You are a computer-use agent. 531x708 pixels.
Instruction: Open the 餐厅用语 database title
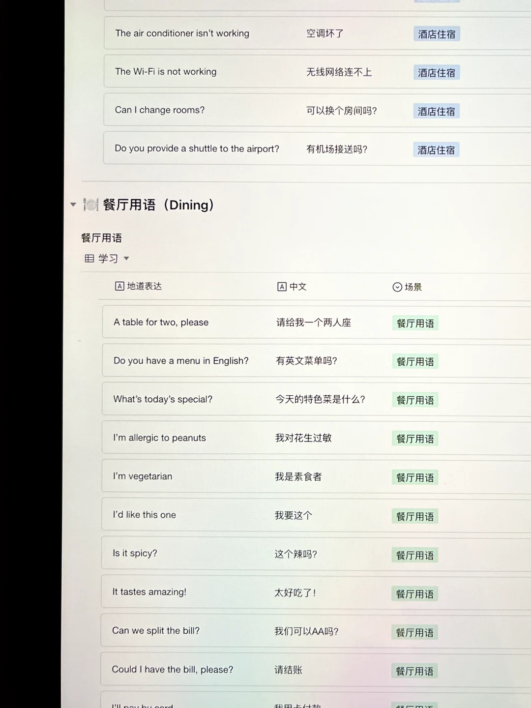coord(102,237)
